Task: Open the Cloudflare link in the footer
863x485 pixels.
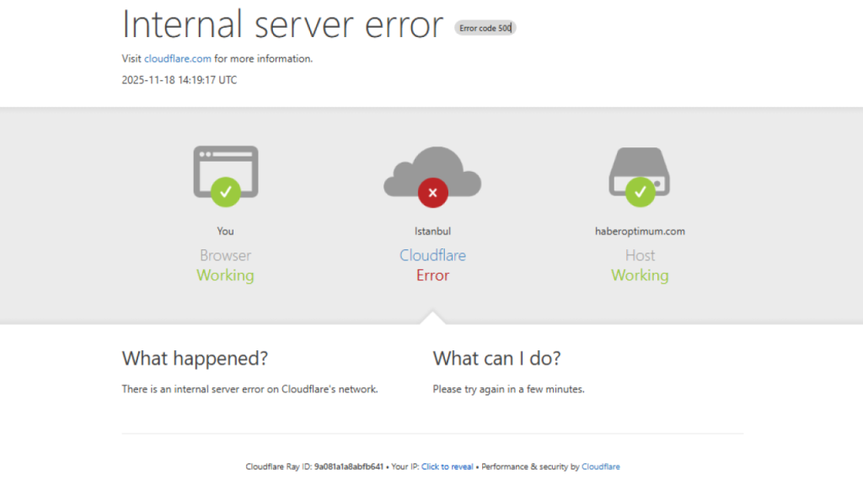Action: tap(600, 466)
